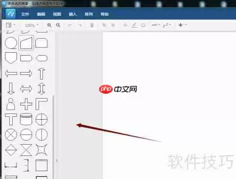
Task: Select the vertical double arrow shape
Action: (42, 89)
